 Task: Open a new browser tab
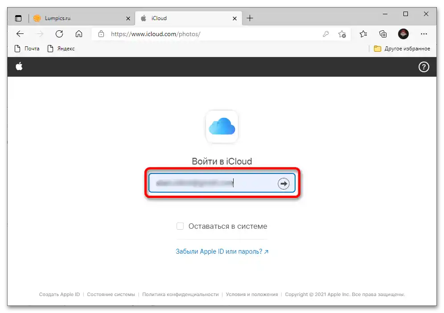[x=250, y=18]
